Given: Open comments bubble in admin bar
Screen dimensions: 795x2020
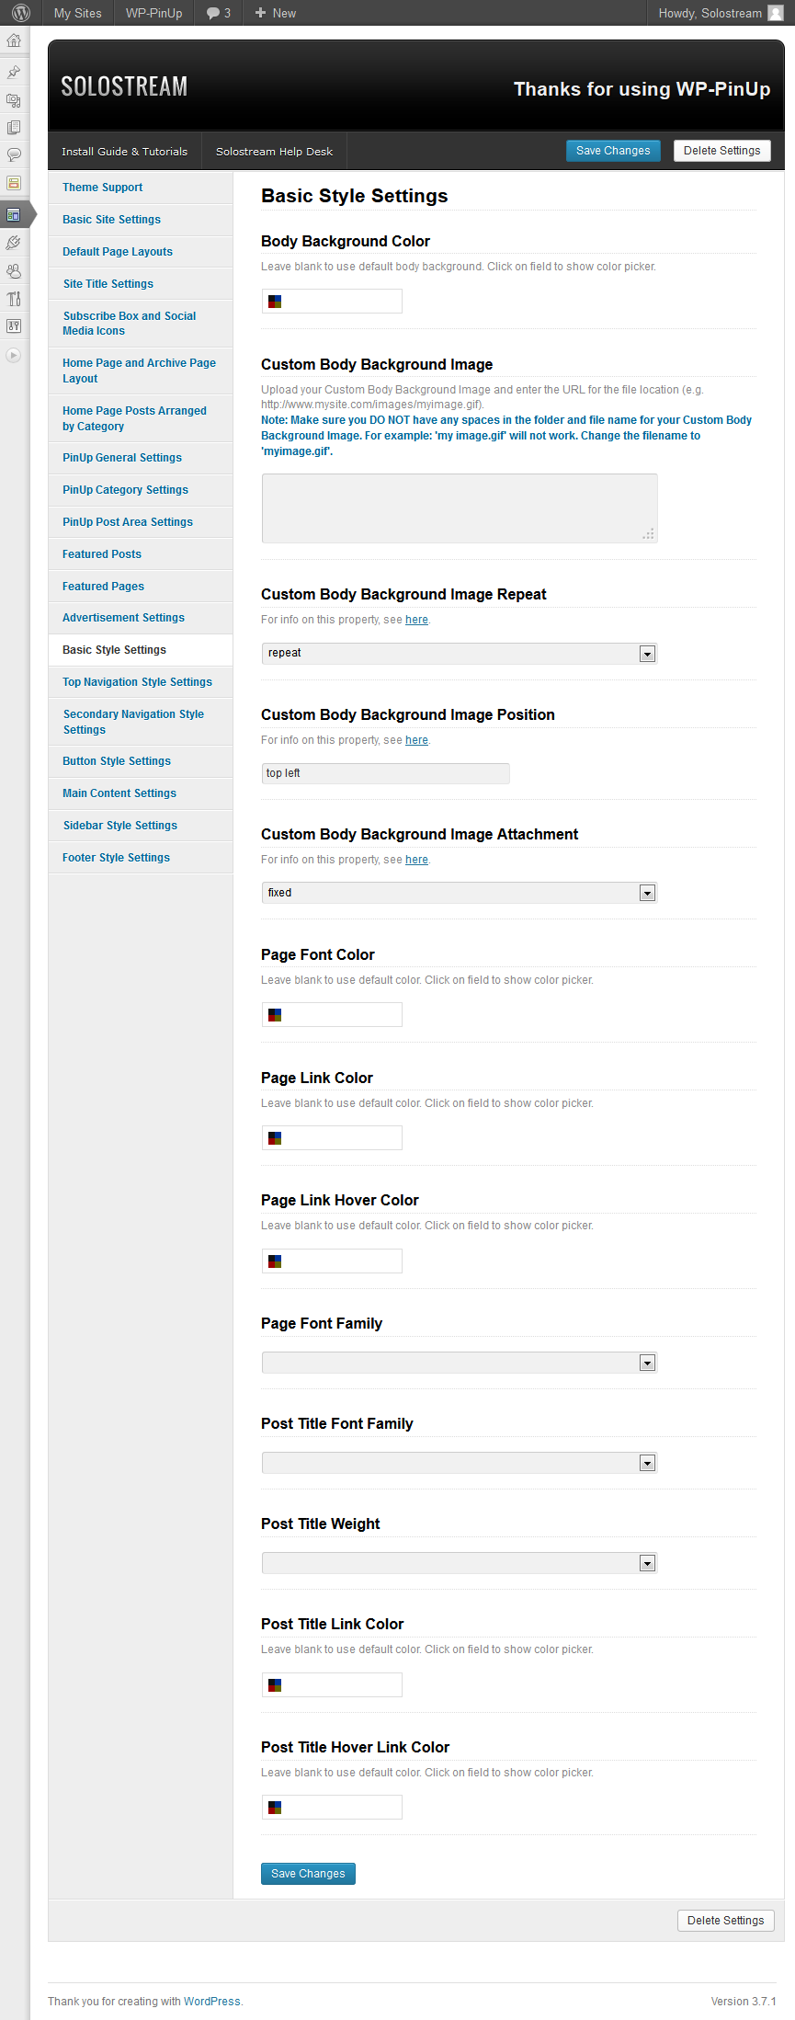Looking at the screenshot, I should tap(219, 13).
